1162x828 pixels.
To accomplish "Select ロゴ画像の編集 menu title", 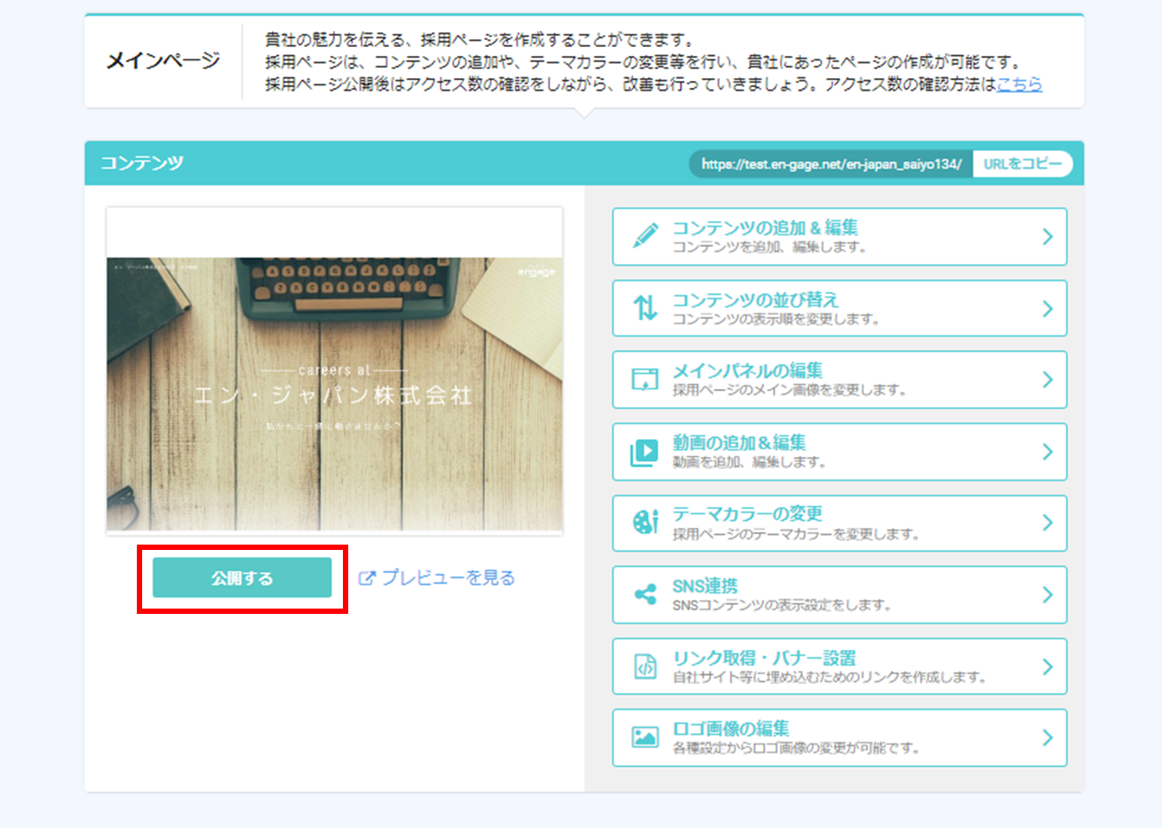I will (x=731, y=728).
